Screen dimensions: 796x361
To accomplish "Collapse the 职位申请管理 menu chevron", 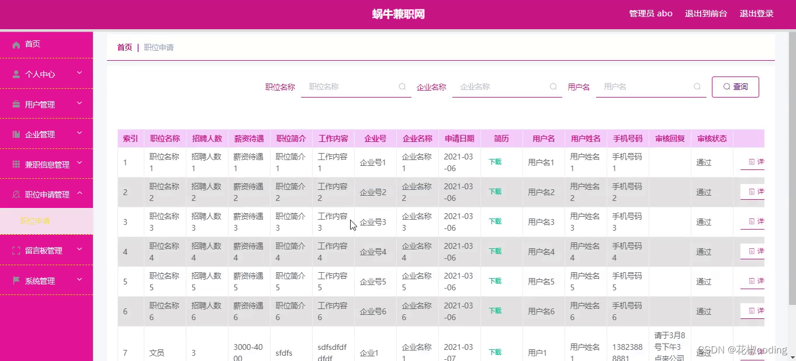I will (x=79, y=193).
